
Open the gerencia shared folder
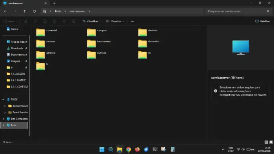[x=46, y=55]
